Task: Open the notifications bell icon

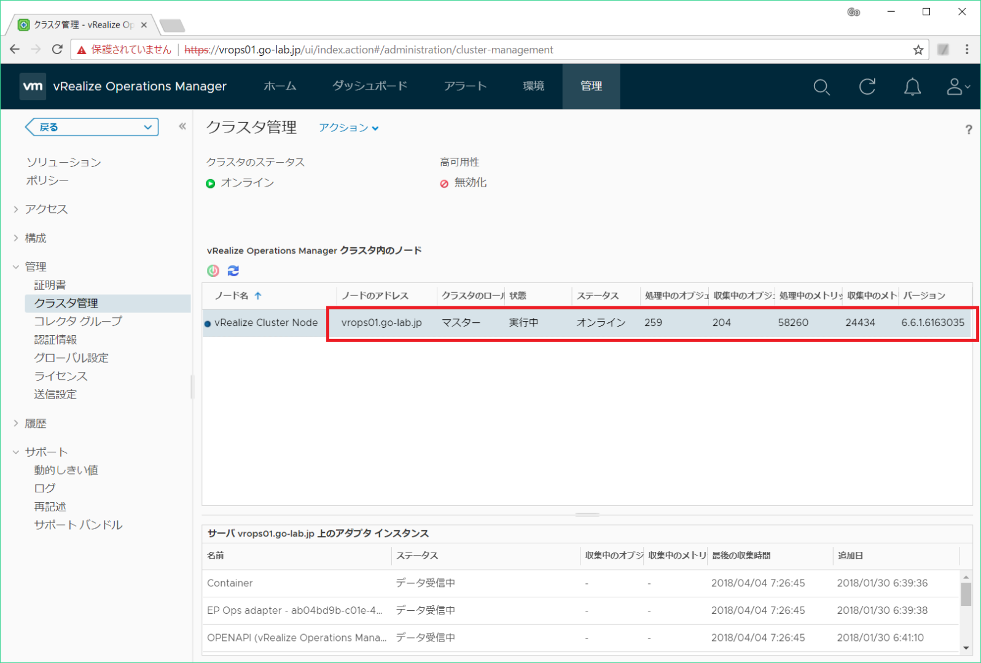Action: click(x=912, y=87)
